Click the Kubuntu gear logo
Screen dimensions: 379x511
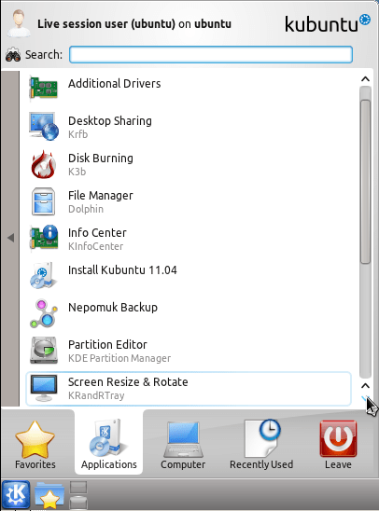tap(365, 20)
